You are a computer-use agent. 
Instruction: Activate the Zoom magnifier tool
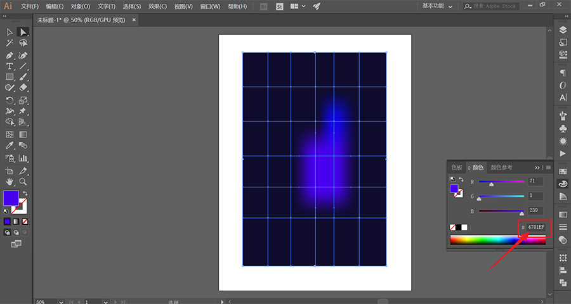tap(23, 182)
